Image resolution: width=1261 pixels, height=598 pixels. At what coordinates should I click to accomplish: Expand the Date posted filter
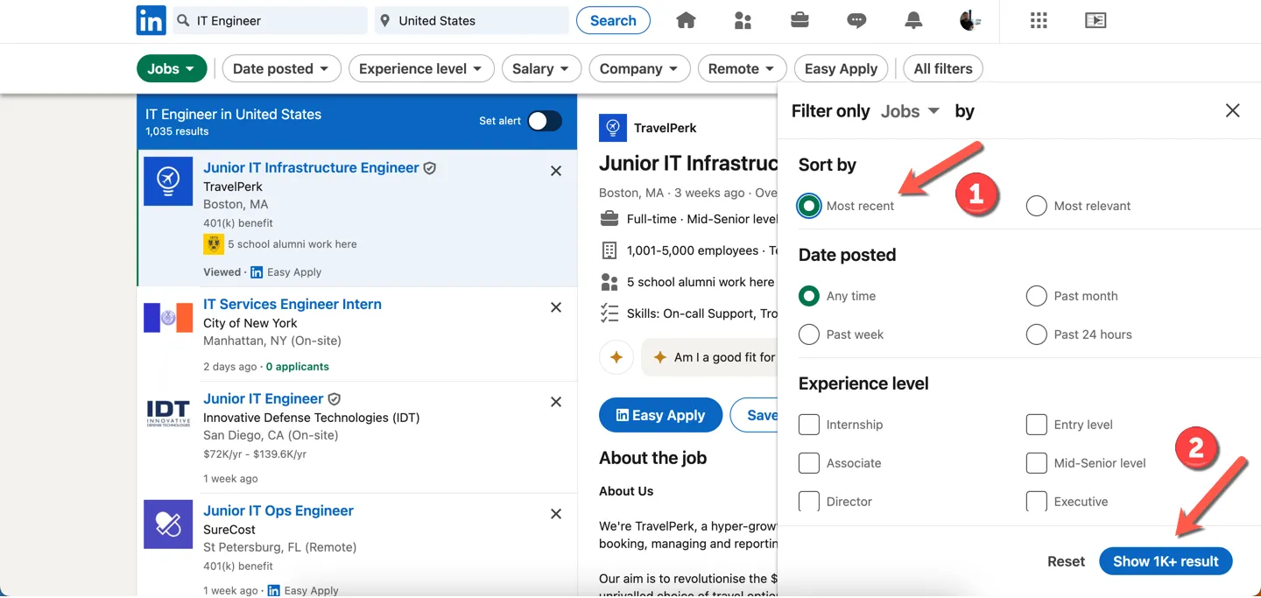point(281,68)
